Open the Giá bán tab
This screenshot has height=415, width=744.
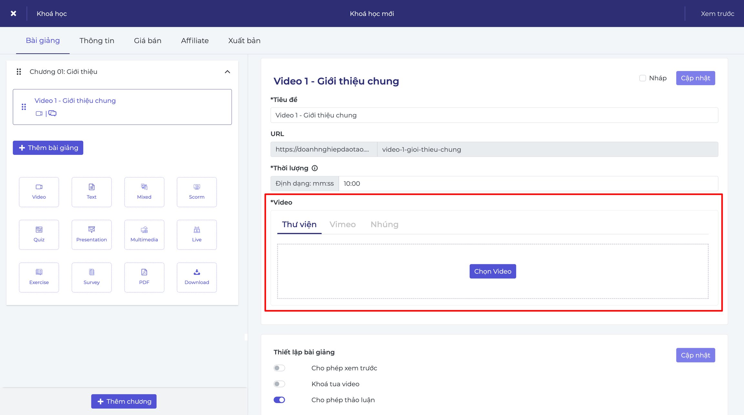148,41
